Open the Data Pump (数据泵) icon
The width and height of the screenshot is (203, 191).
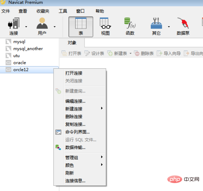pyautogui.click(x=183, y=23)
